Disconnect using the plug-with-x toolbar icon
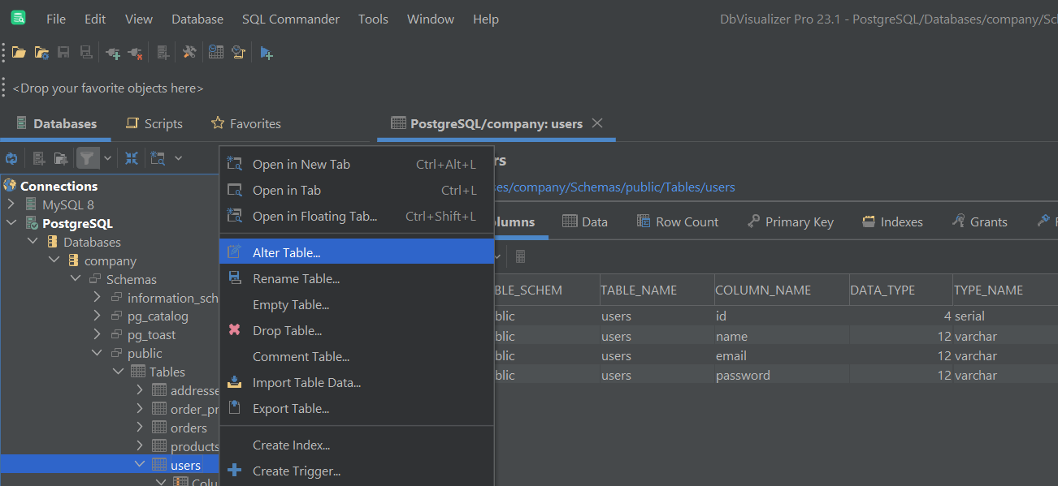1058x486 pixels. pyautogui.click(x=135, y=52)
